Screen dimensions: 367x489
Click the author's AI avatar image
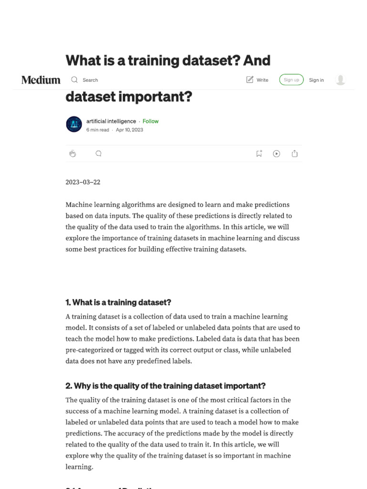(x=74, y=124)
